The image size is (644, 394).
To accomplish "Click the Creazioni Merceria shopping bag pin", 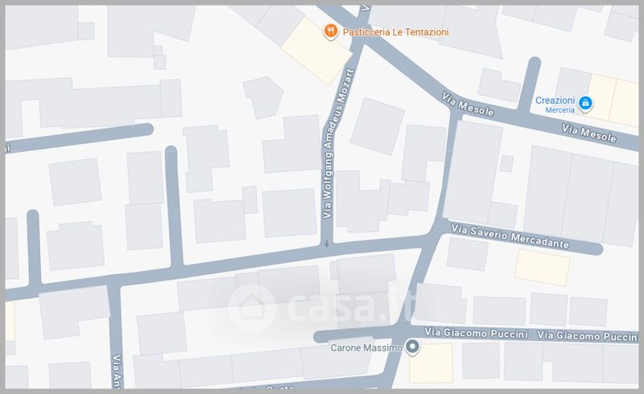I will coord(585,103).
